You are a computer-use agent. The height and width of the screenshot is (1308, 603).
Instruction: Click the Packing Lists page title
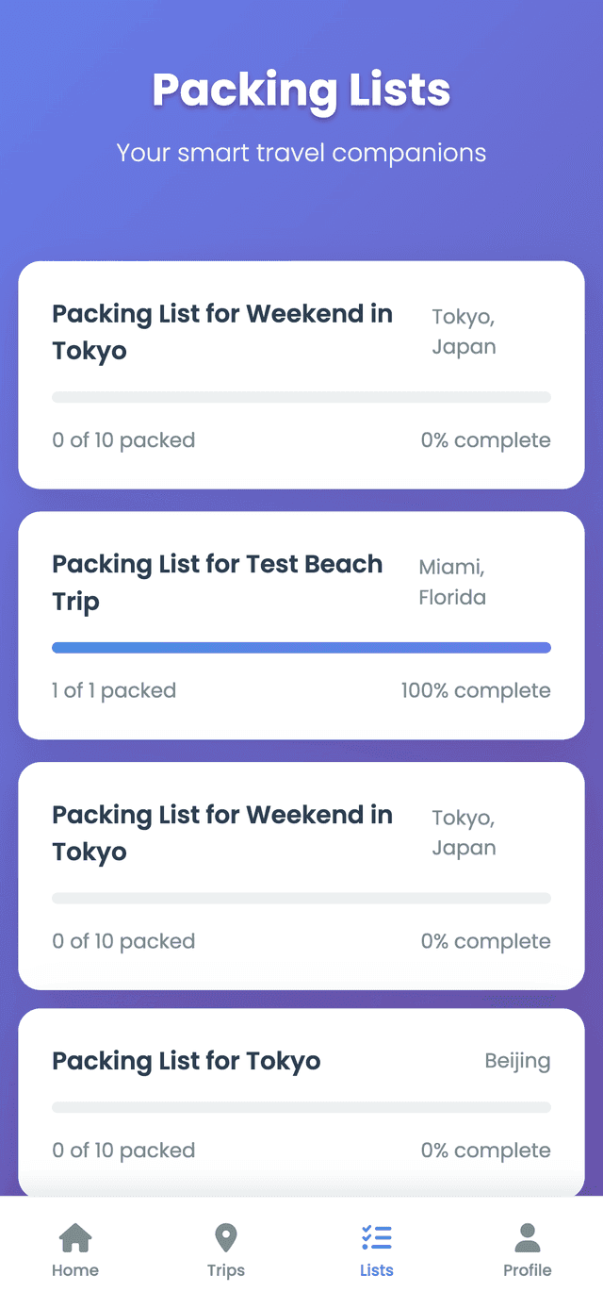301,91
